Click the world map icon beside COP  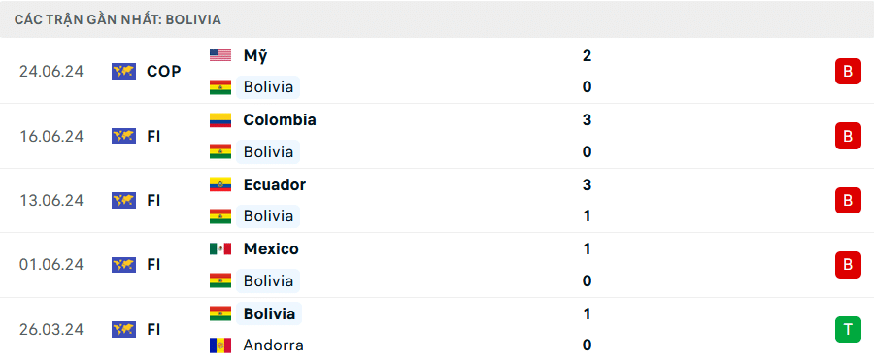point(123,71)
